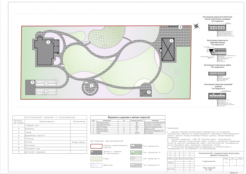Screen dimensions: 246x174
Task: Click 'Огород' row in explication table
Action: tap(50, 142)
